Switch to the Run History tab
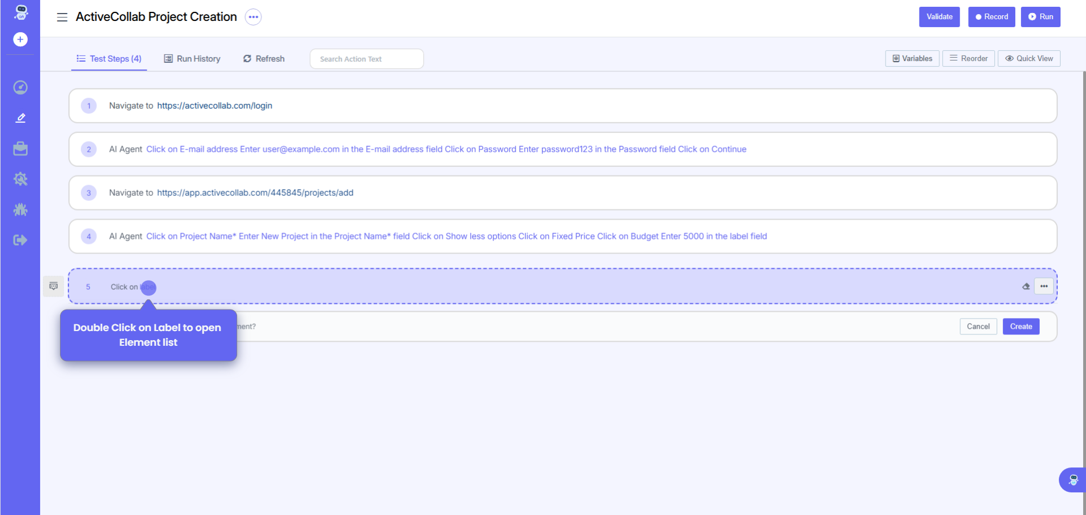1086x515 pixels. click(192, 59)
